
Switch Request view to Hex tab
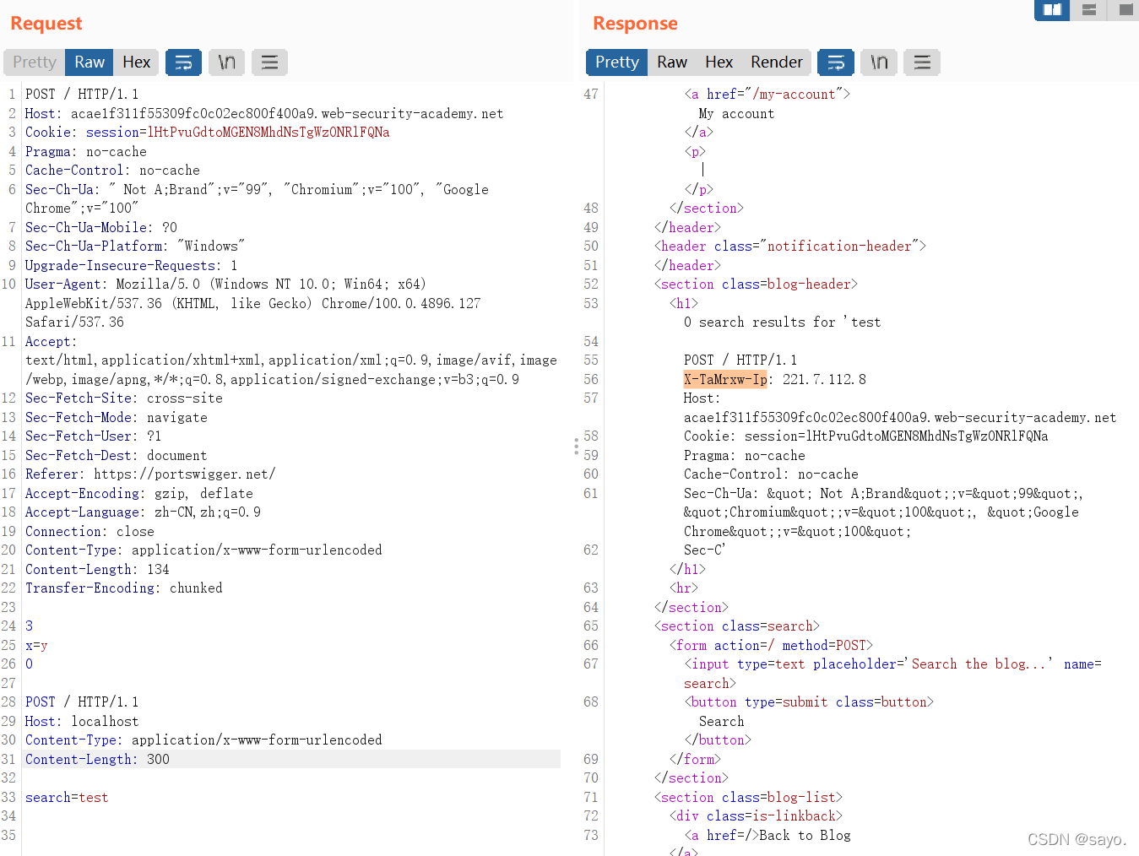136,62
